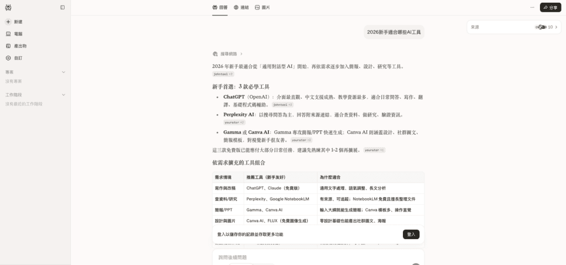Click the 登入以儲存你的記錄 banner text

(x=250, y=234)
